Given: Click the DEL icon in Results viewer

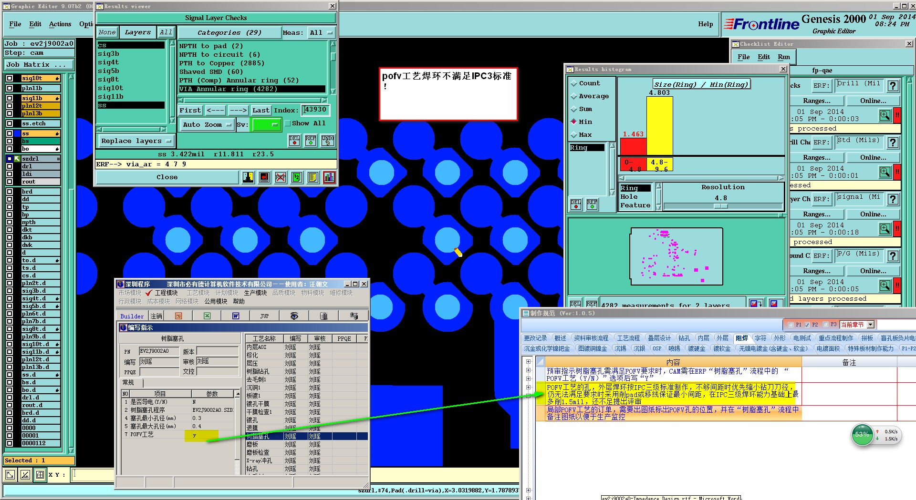Looking at the screenshot, I should (x=294, y=140).
